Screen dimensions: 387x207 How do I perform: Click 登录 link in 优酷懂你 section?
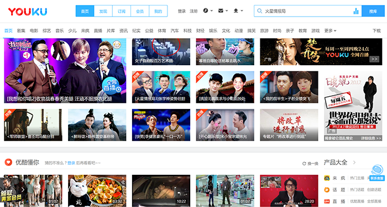pos(71,163)
